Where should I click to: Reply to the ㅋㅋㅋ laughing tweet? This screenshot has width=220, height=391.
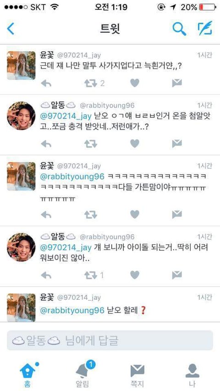click(46, 215)
